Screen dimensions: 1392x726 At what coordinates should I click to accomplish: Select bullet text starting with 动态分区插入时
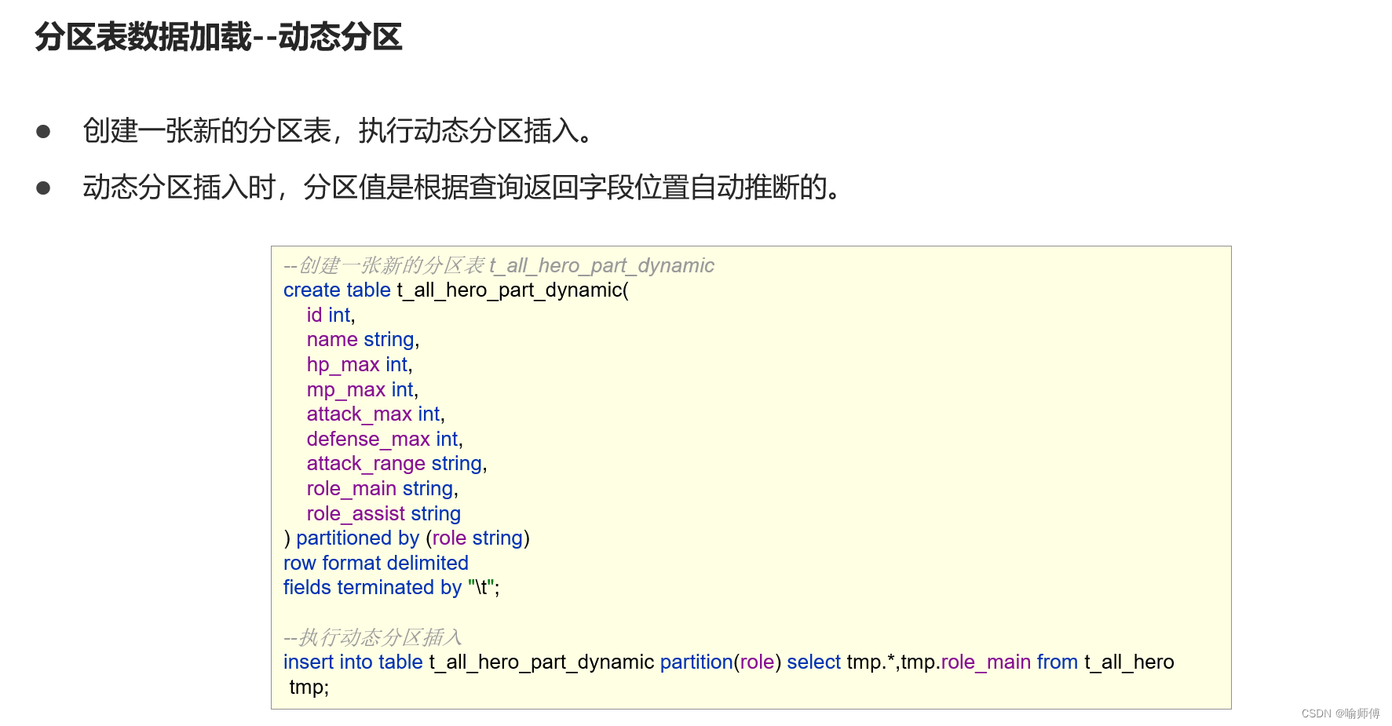[463, 188]
